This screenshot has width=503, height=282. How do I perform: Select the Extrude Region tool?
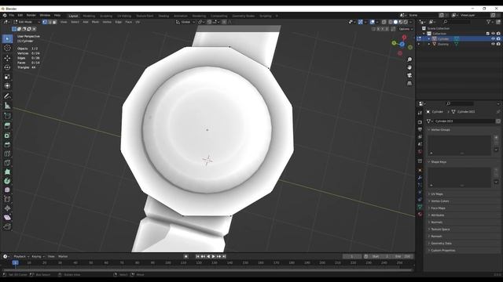(7, 126)
